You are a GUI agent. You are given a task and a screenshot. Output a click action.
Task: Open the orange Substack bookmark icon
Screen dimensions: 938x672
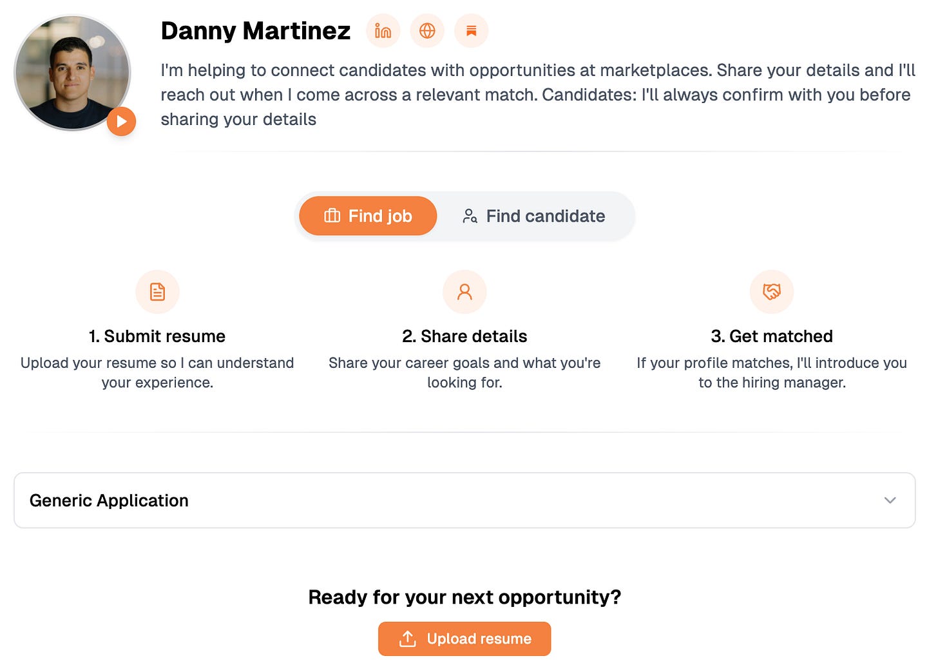coord(472,31)
